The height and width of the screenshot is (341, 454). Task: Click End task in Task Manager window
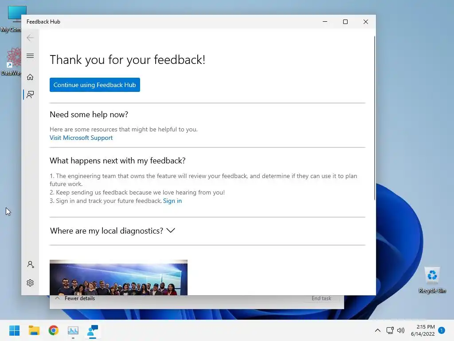tap(321, 298)
